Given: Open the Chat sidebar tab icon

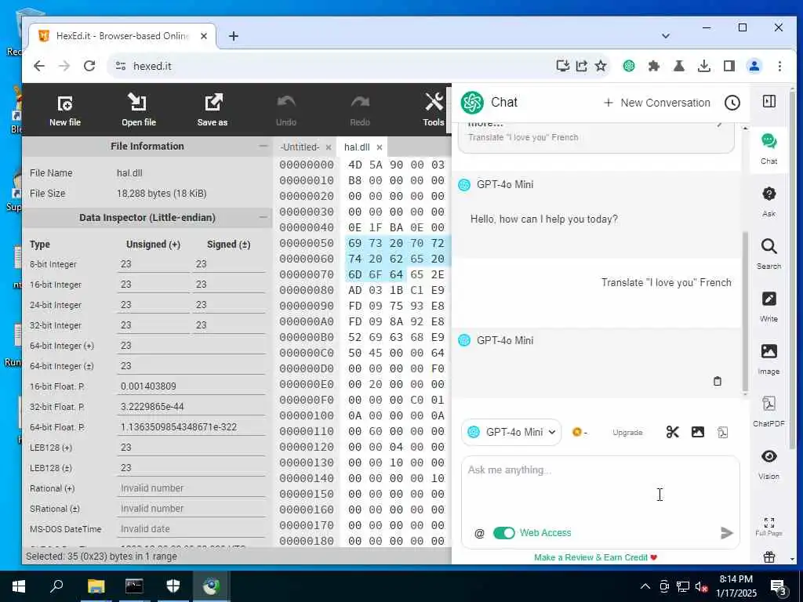Looking at the screenshot, I should point(768,148).
